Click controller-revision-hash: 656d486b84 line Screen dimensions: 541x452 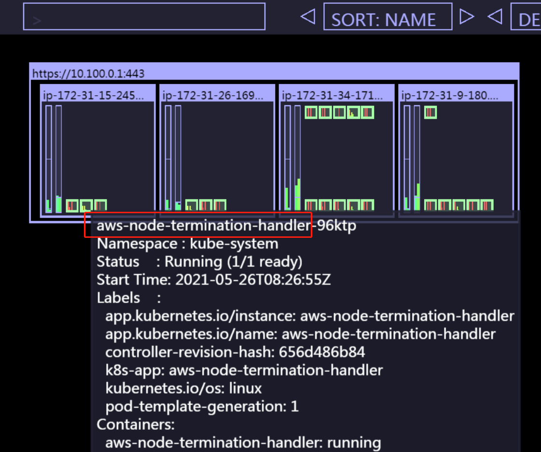[x=235, y=352]
